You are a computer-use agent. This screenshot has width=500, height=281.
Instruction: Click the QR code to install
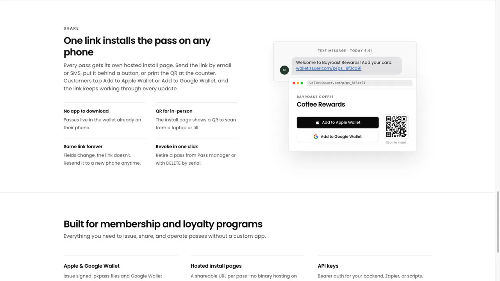tap(396, 127)
